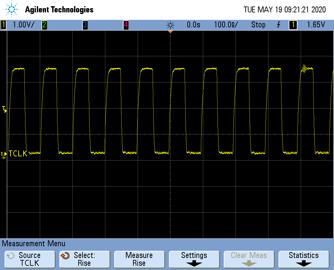The height and width of the screenshot is (270, 334).
Task: Select the blue channel 3 indicator
Action: point(85,25)
